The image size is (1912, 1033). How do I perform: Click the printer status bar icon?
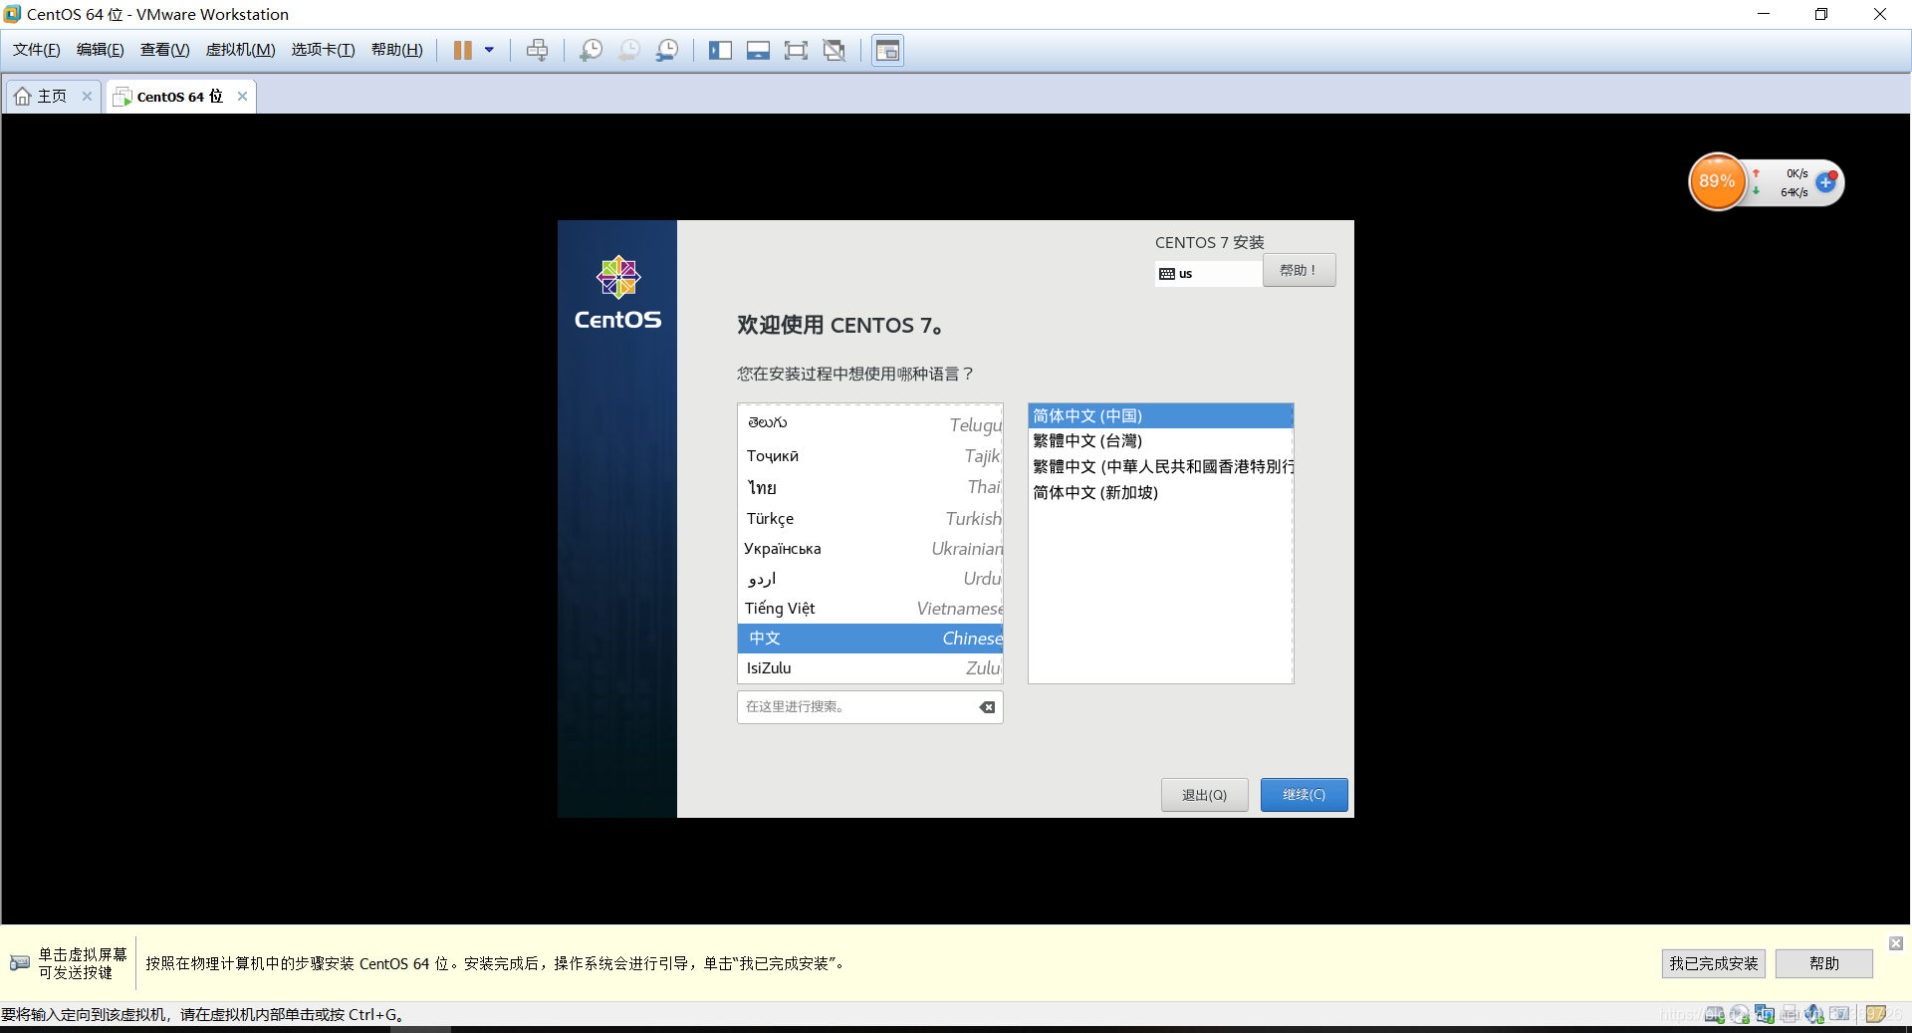point(1790,1014)
